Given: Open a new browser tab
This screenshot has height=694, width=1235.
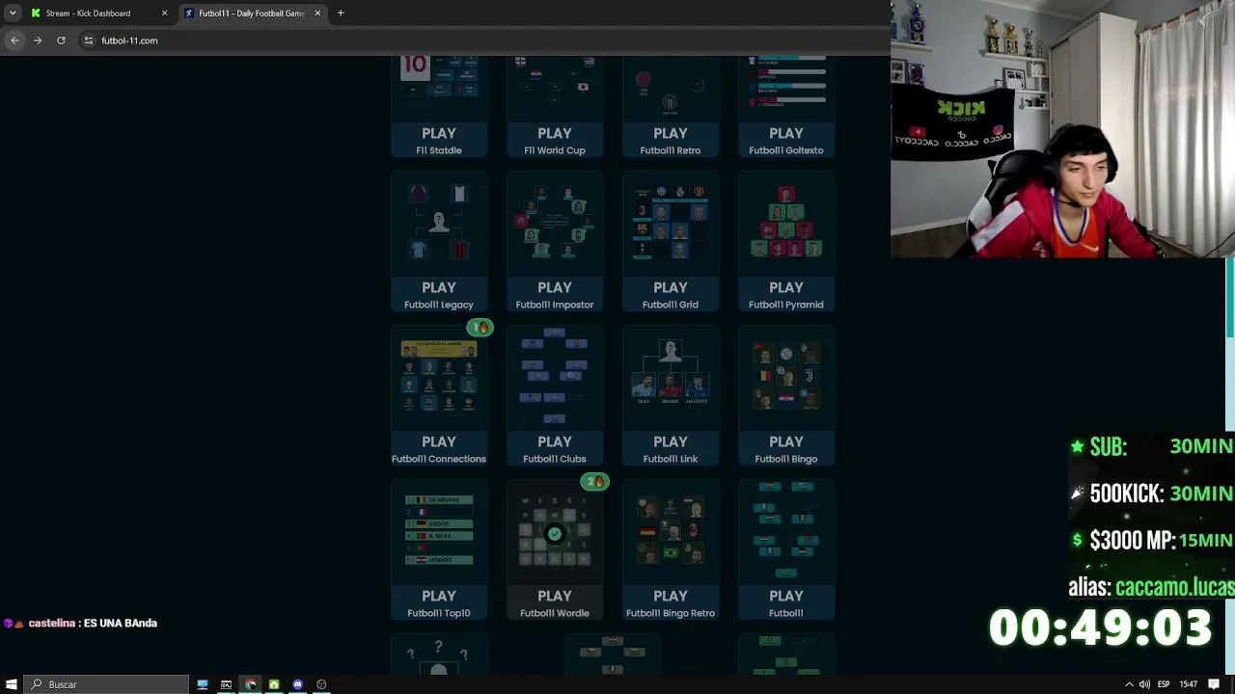Looking at the screenshot, I should [x=341, y=13].
